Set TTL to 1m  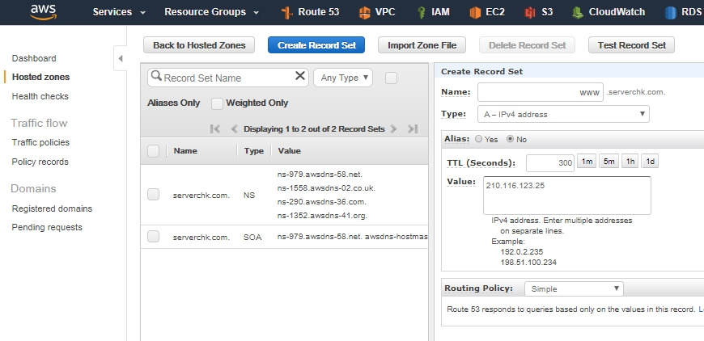(x=587, y=162)
